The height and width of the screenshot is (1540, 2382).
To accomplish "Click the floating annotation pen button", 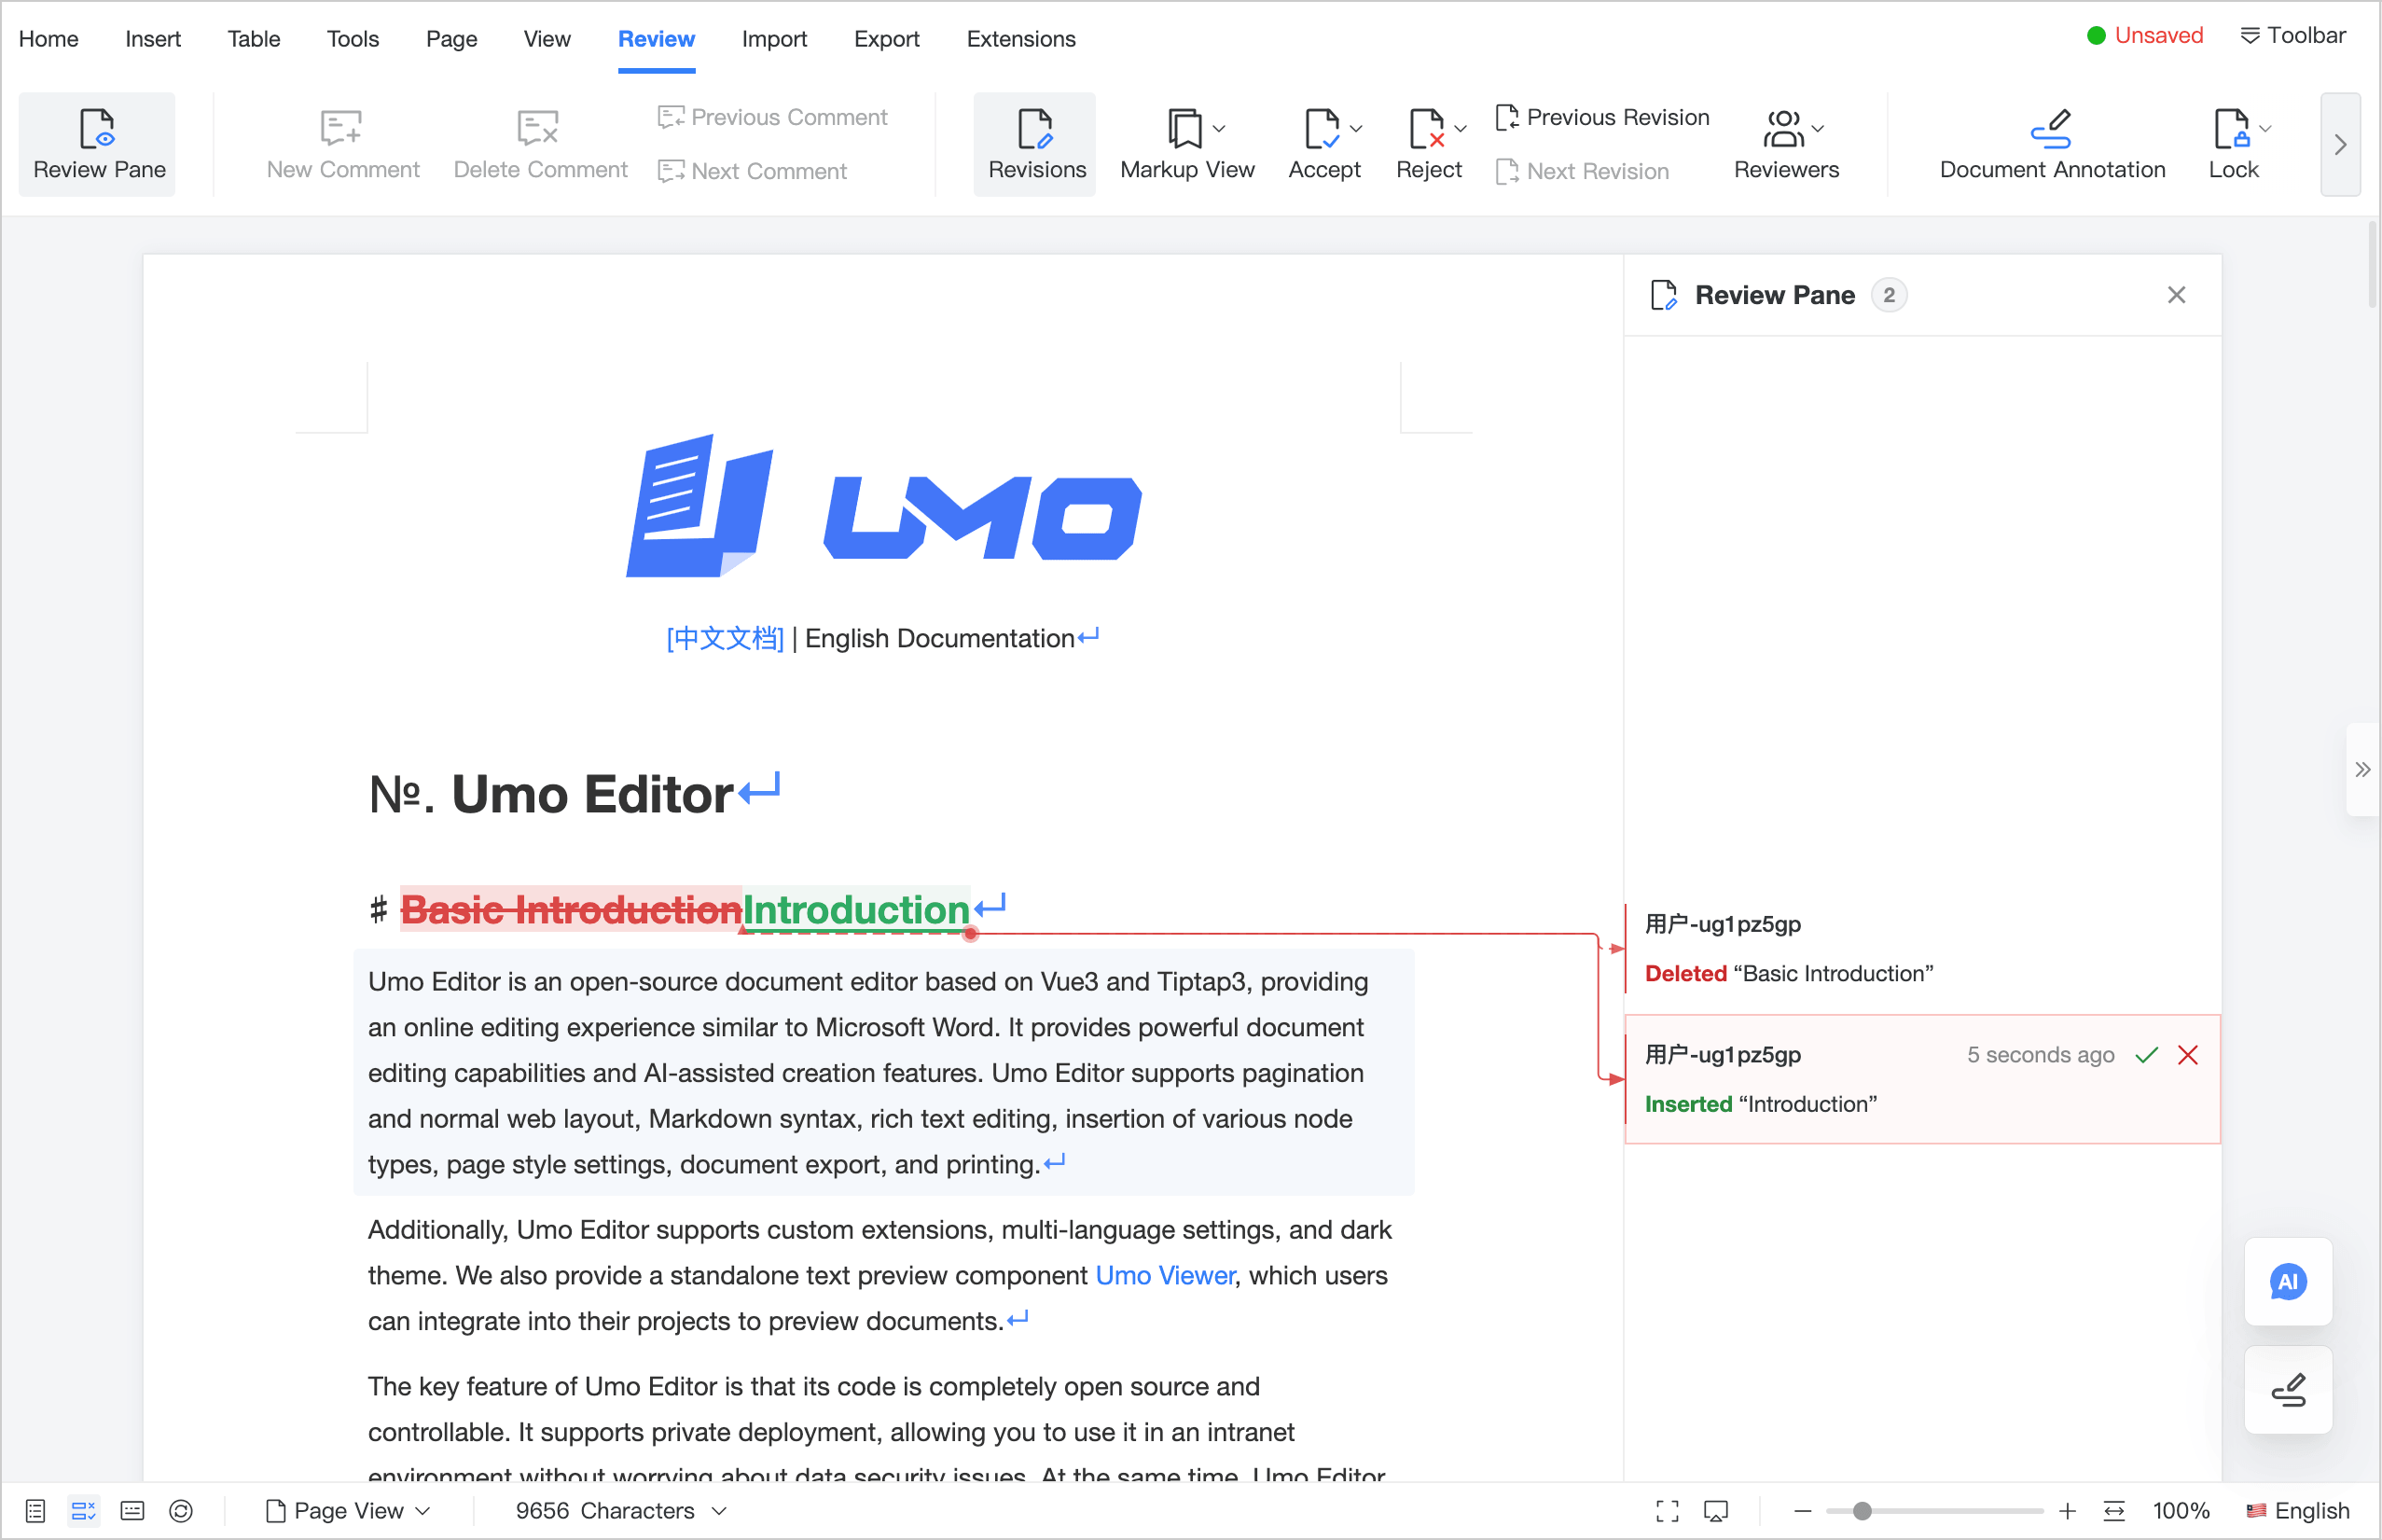I will 2287,1389.
